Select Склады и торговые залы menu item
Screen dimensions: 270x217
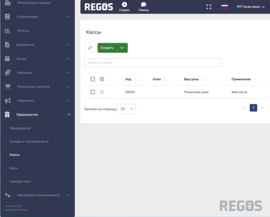click(28, 142)
